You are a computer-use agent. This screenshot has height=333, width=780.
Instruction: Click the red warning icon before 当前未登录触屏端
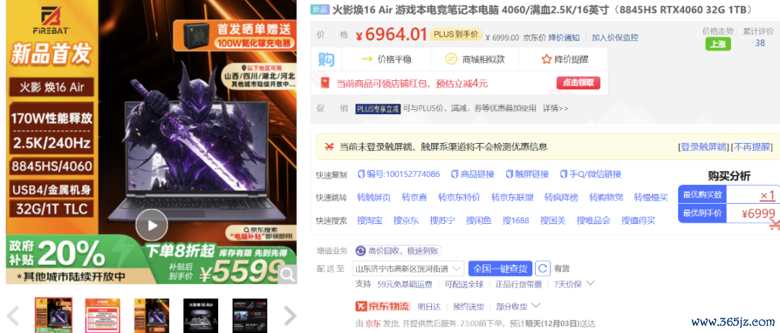click(x=329, y=147)
